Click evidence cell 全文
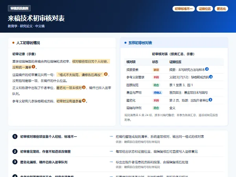The width and height of the screenshot is (236, 177). click(172, 108)
